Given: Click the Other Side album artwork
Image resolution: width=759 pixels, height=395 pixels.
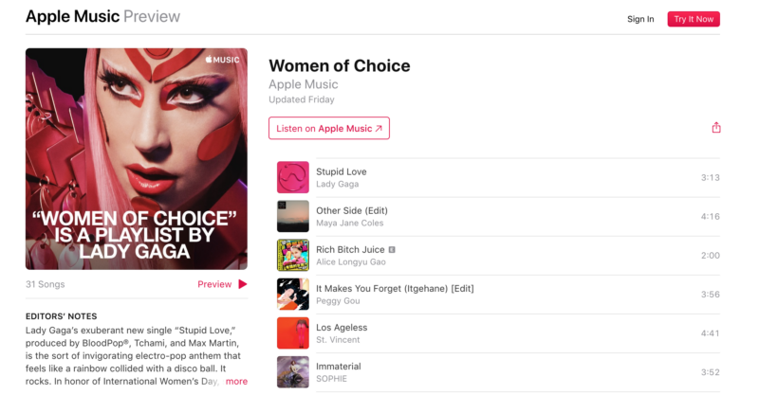Looking at the screenshot, I should pos(292,216).
